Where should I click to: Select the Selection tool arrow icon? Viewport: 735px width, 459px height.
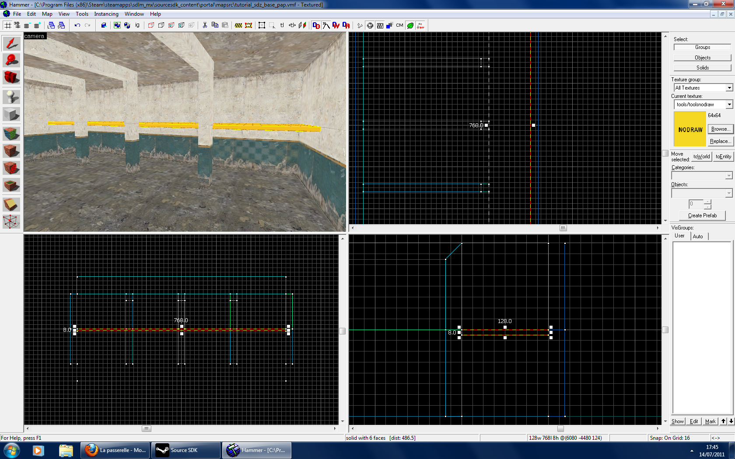pyautogui.click(x=11, y=44)
